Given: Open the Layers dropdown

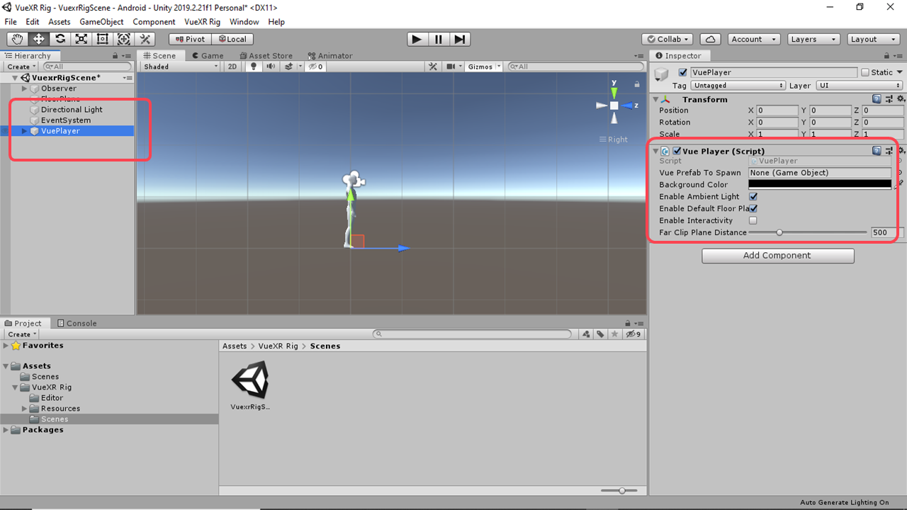Looking at the screenshot, I should pos(813,39).
